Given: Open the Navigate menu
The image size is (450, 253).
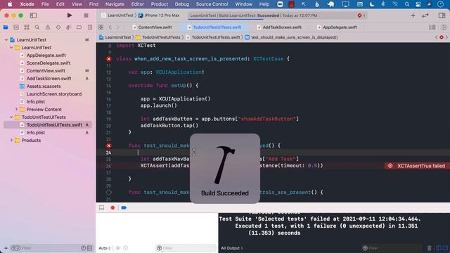Looking at the screenshot, I should (x=115, y=4).
